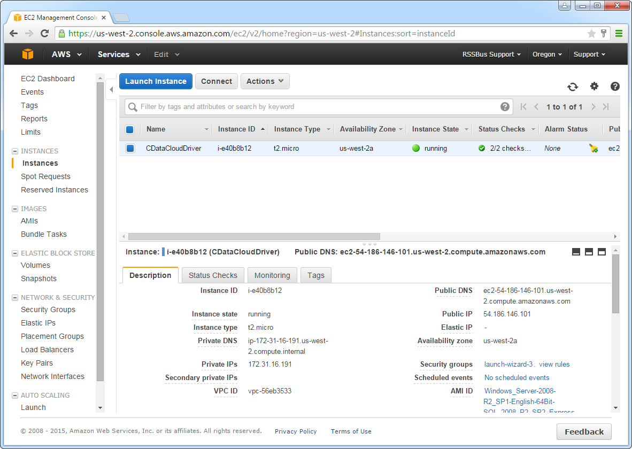Go to last page of instances
Screen dimensions: 632x449
coord(606,107)
